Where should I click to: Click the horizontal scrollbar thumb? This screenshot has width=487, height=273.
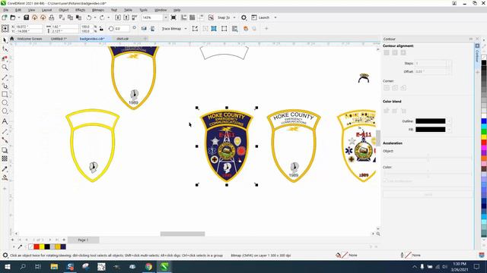pos(183,234)
